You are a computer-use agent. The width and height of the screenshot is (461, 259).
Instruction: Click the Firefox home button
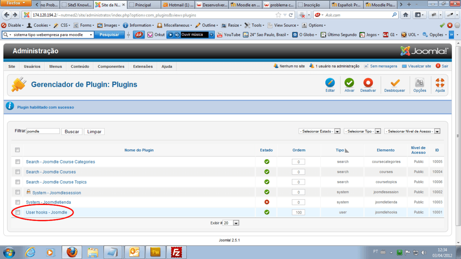click(405, 15)
